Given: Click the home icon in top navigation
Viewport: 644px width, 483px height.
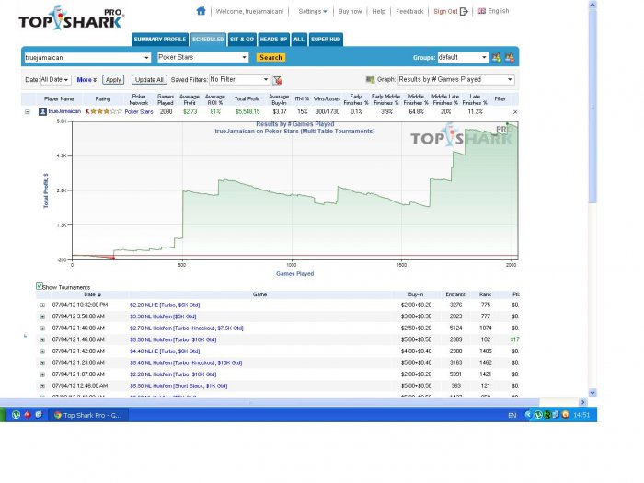Looking at the screenshot, I should point(201,11).
